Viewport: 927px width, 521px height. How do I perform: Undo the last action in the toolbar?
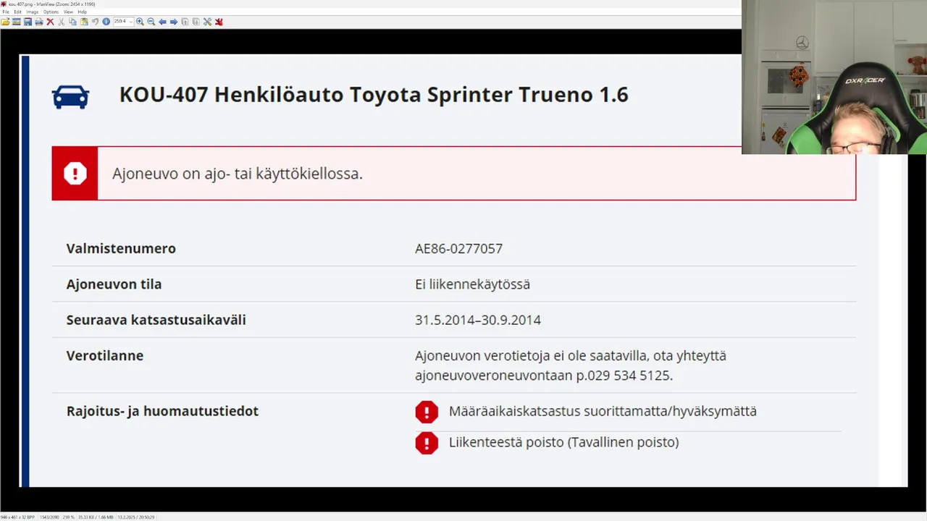[x=95, y=22]
